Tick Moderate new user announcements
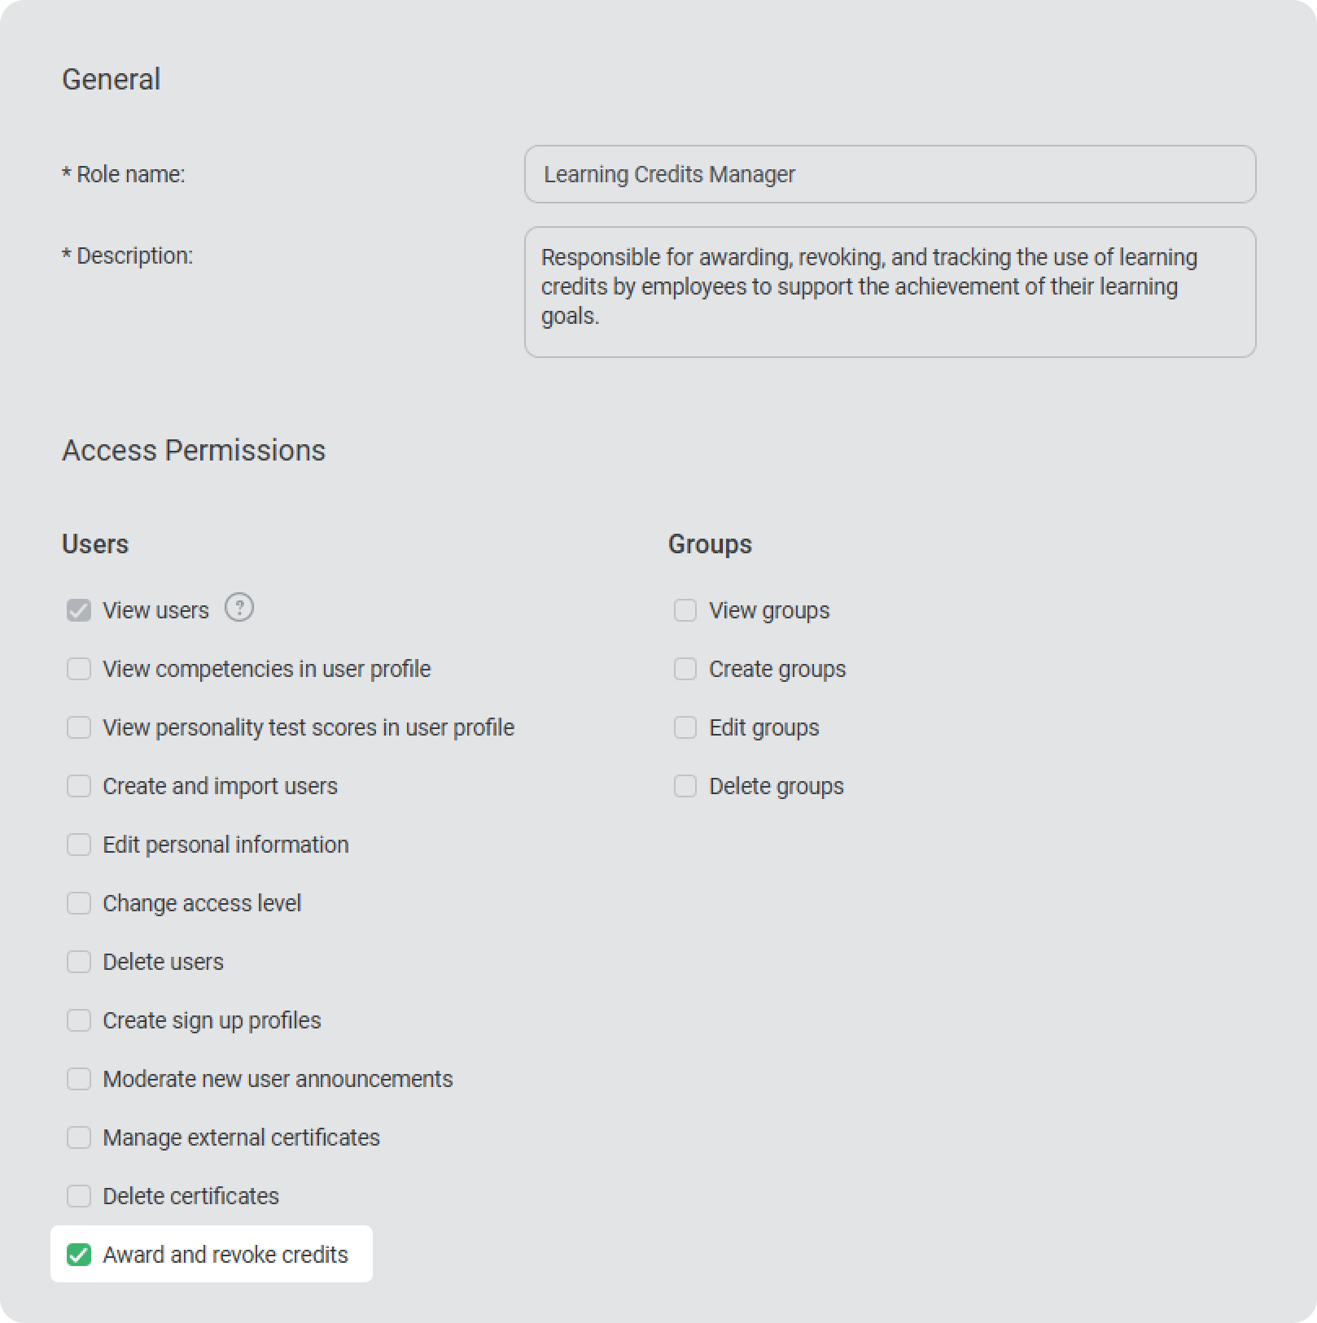The width and height of the screenshot is (1317, 1323). [x=79, y=1079]
